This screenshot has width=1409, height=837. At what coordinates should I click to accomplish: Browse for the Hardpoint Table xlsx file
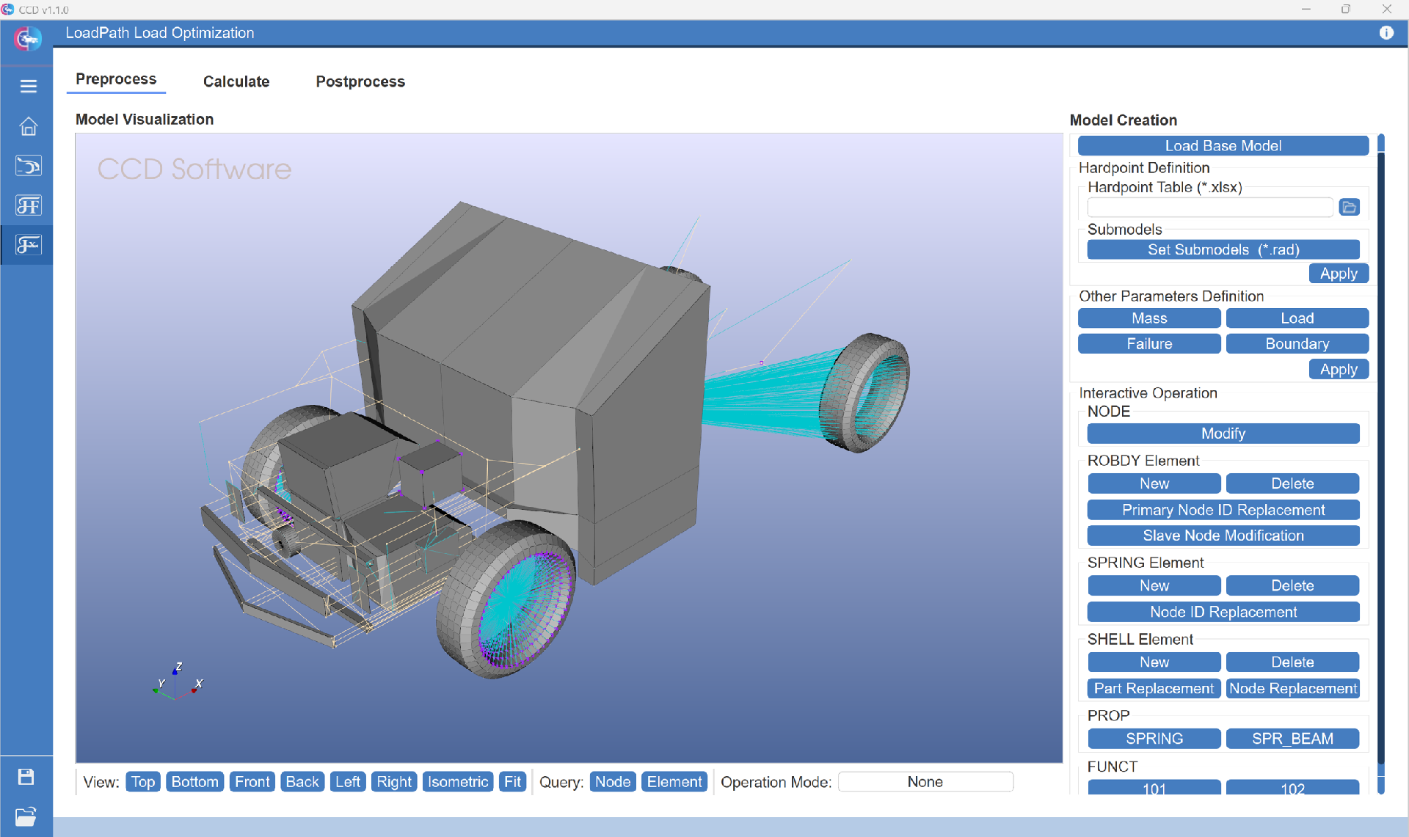pyautogui.click(x=1349, y=208)
